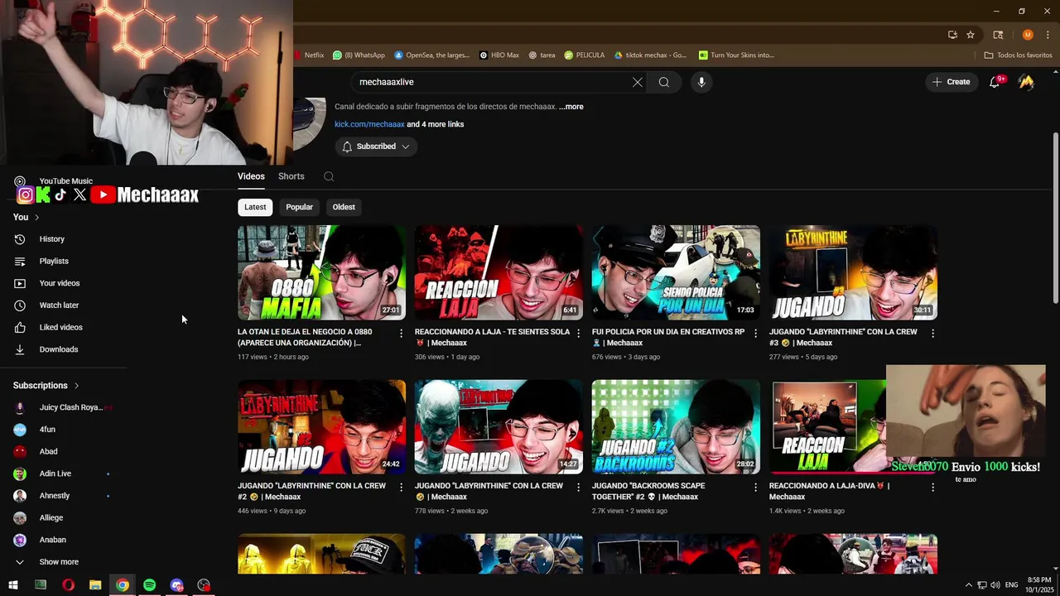Play the REACCION LAJA 6:41 thumbnail
Screen dimensions: 1060x596
[x=499, y=272]
